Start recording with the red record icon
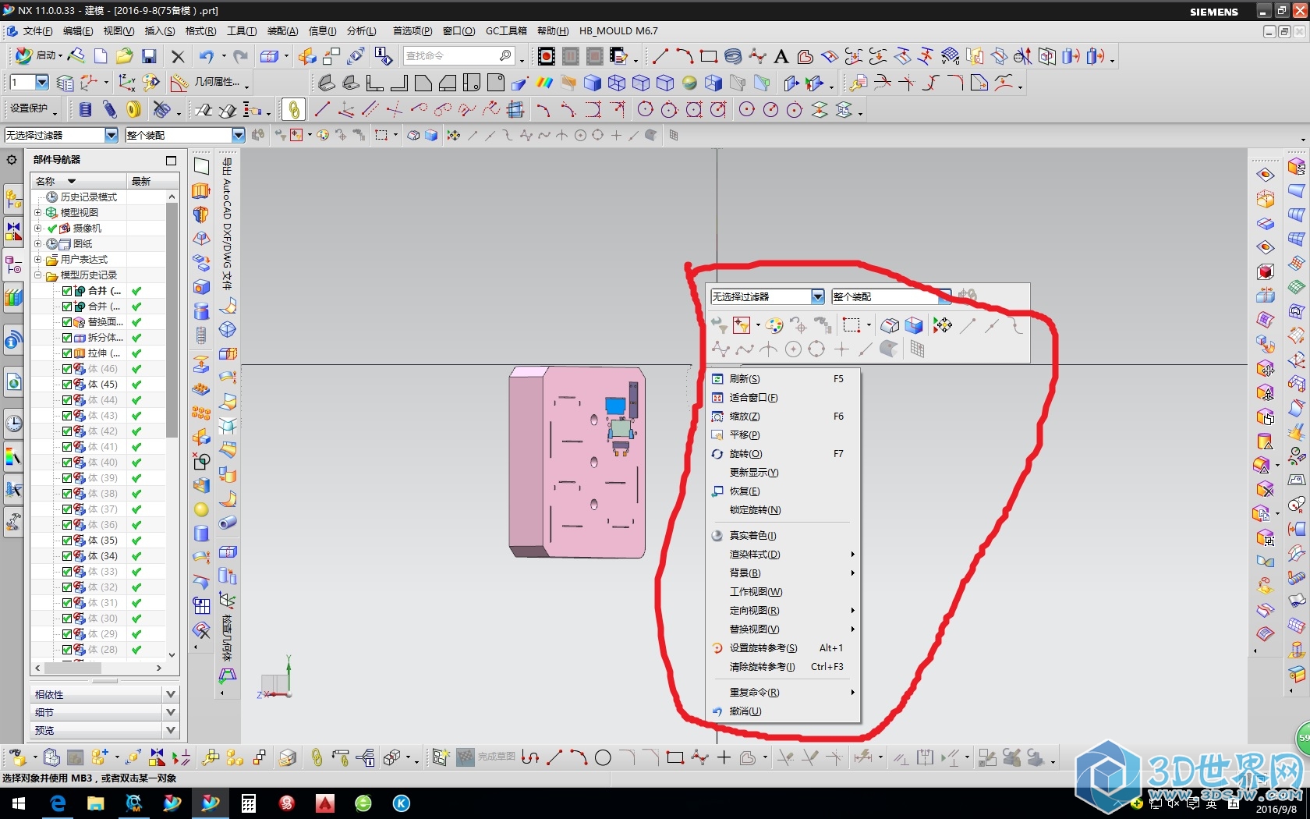The image size is (1310, 819). (547, 56)
